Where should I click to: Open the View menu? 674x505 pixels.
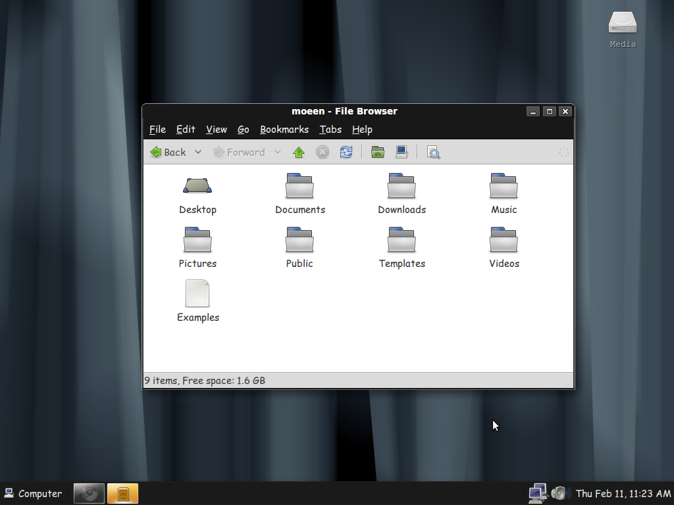216,130
